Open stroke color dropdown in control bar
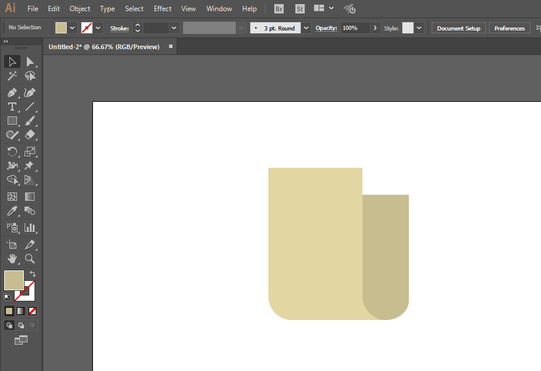Screen dimensions: 541x371 click(98, 28)
